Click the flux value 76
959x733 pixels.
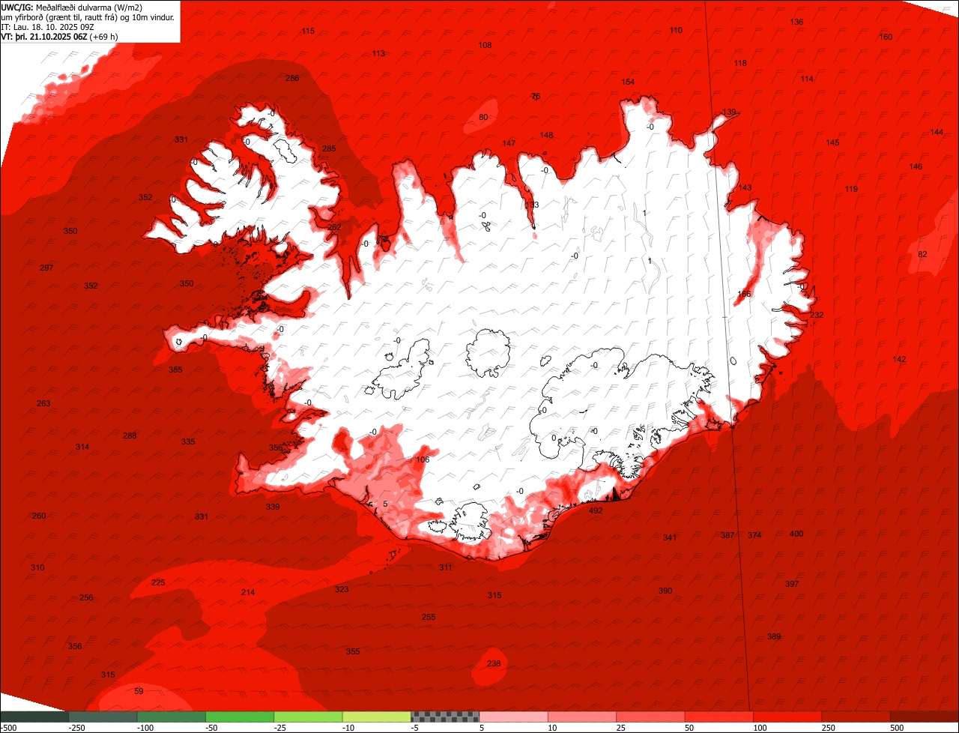click(x=535, y=96)
